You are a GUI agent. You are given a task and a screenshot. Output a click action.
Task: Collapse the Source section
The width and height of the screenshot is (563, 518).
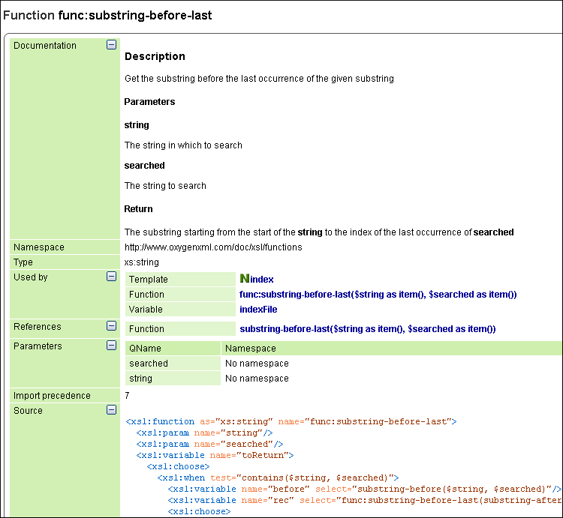112,410
